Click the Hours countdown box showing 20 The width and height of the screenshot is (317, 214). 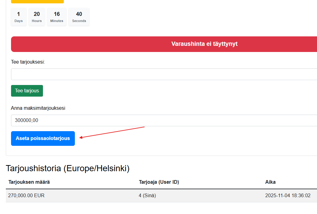tap(37, 17)
